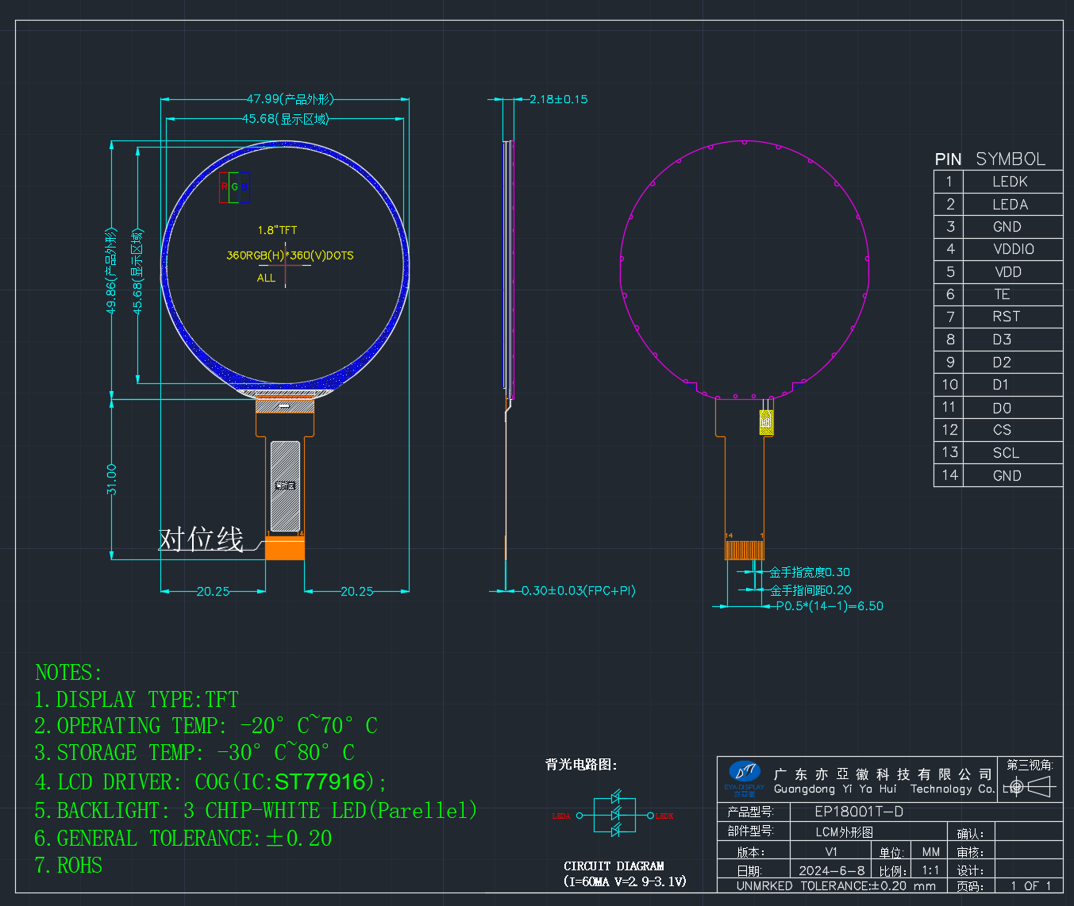Viewport: 1074px width, 906px height.
Task: Click the 2.18±0.15 thickness dimension
Action: coord(559,99)
